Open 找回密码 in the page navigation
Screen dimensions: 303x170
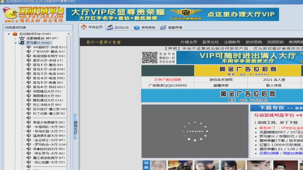pos(275,42)
